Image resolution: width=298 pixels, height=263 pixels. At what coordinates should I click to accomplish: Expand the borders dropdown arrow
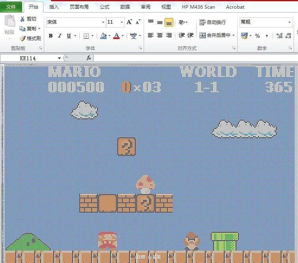92,36
